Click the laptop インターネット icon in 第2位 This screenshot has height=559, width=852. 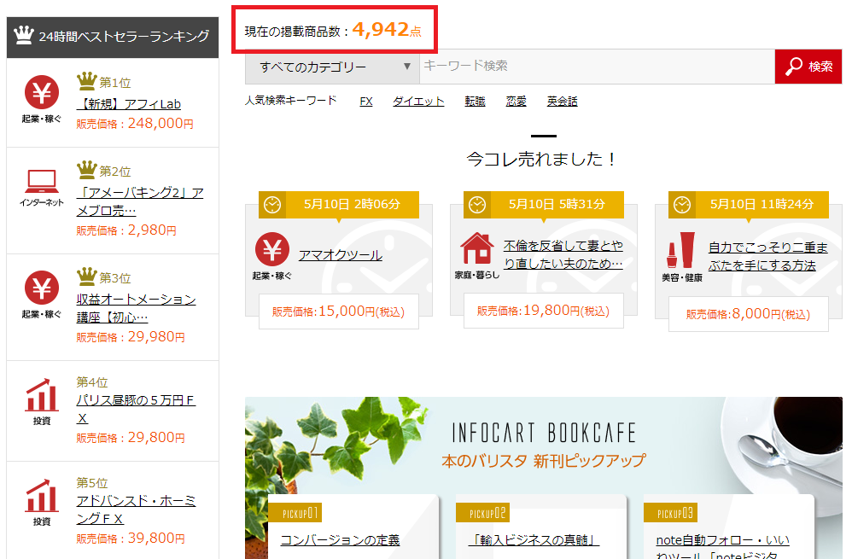42,182
